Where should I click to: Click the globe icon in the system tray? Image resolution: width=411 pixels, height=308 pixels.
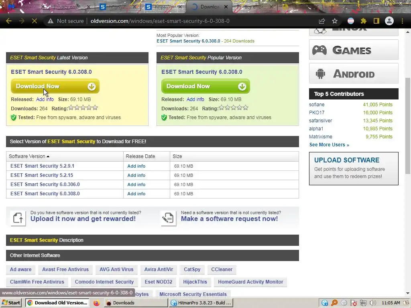coord(325,303)
